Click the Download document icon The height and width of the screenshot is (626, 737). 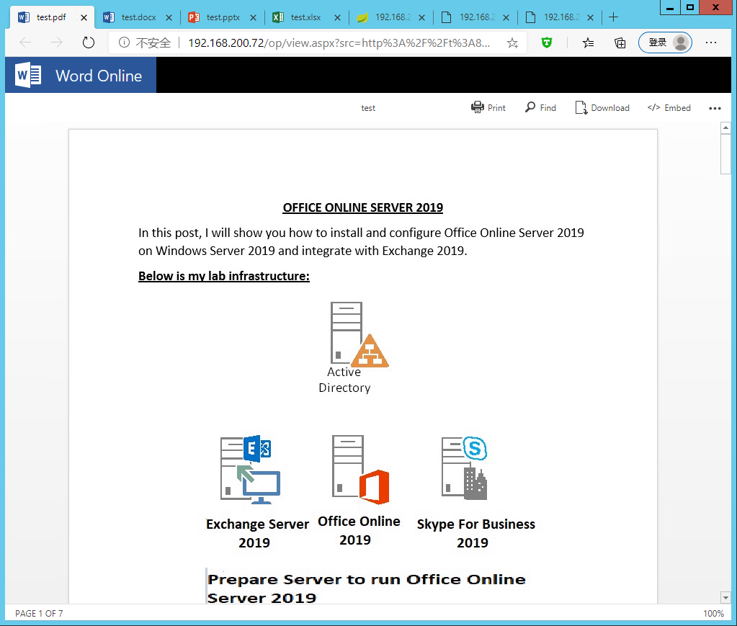tap(581, 107)
